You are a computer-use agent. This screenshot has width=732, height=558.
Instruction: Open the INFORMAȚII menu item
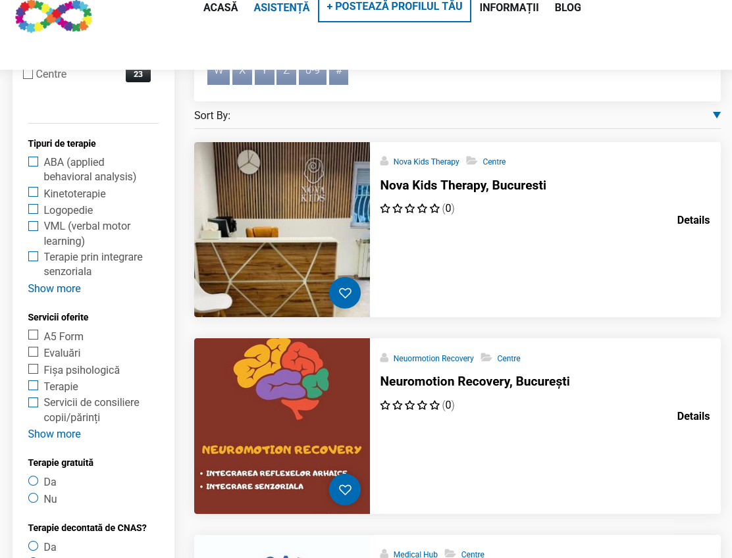click(x=509, y=7)
